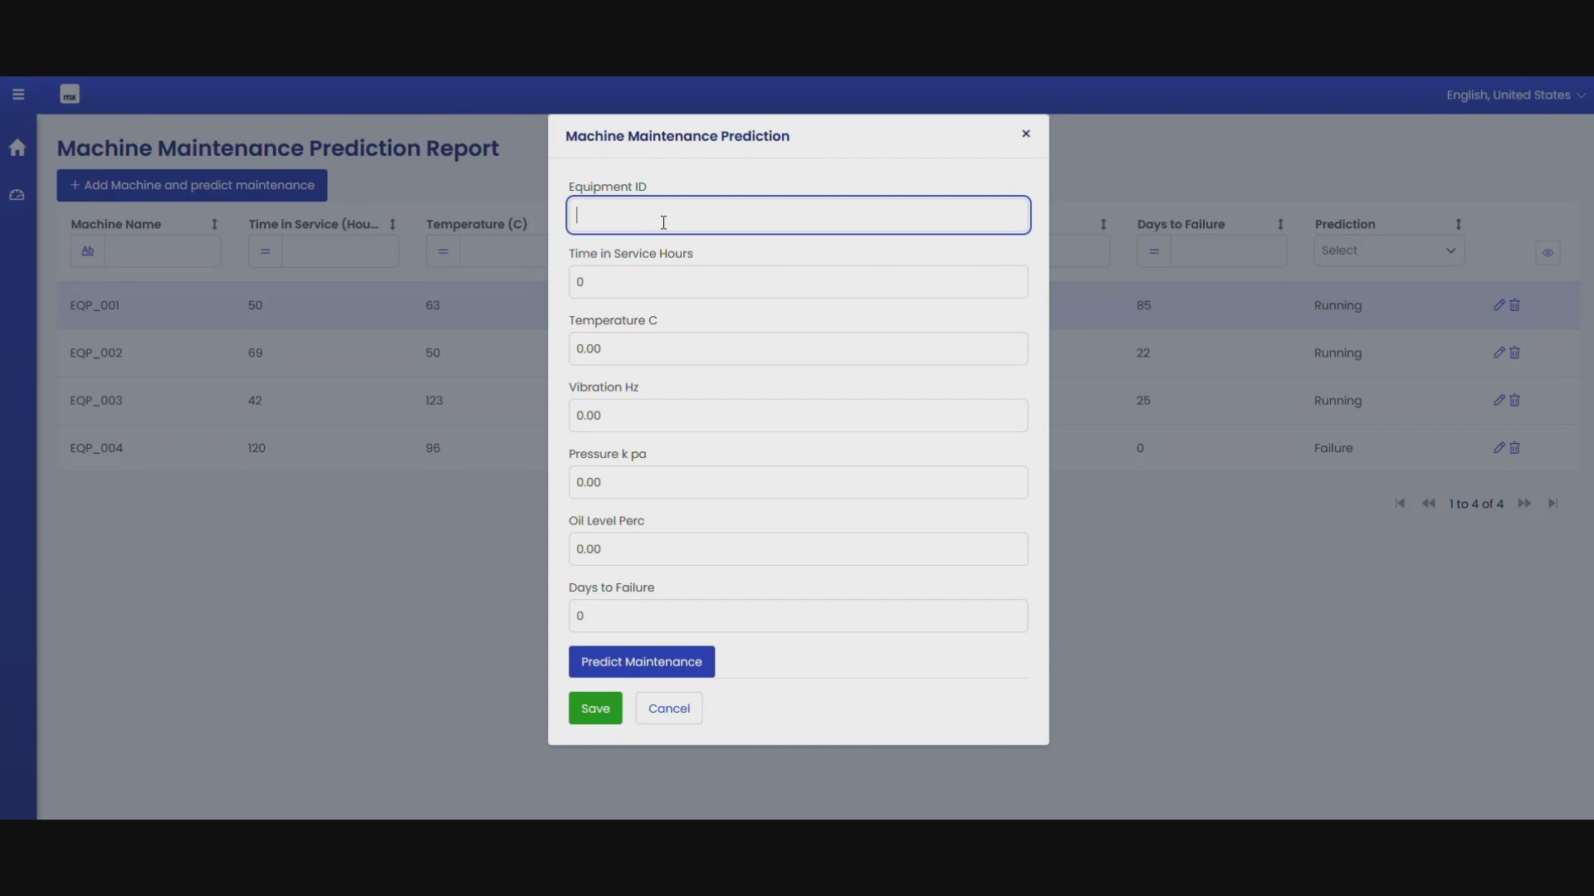The image size is (1594, 896).
Task: Open the home icon in sidebar
Action: [17, 148]
